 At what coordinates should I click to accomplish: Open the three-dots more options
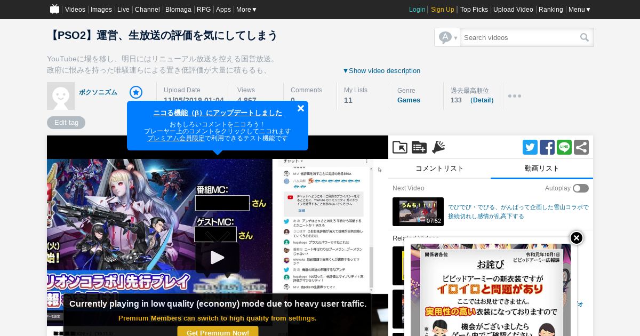tap(515, 96)
